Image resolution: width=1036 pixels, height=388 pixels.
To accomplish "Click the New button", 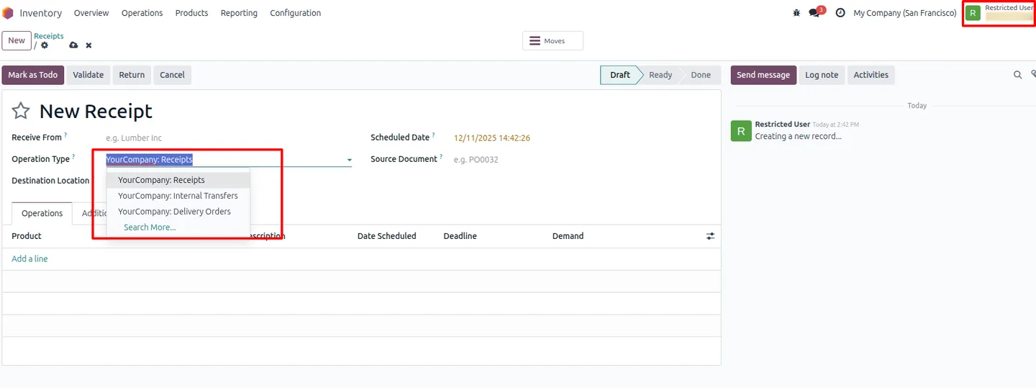I will click(x=17, y=40).
